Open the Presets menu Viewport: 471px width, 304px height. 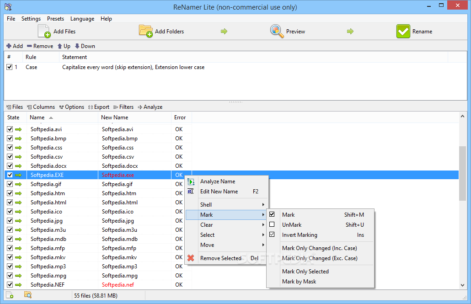click(56, 19)
